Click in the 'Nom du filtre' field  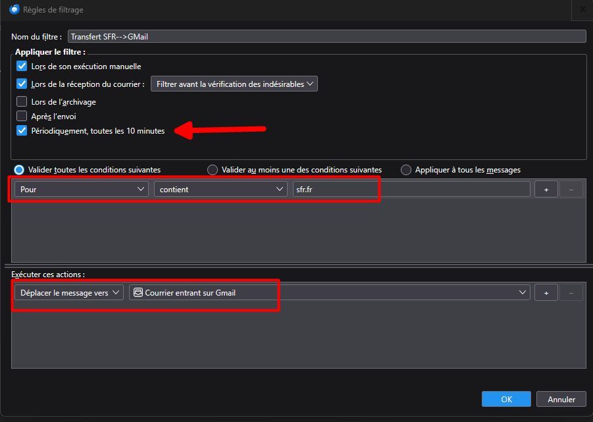pyautogui.click(x=327, y=37)
